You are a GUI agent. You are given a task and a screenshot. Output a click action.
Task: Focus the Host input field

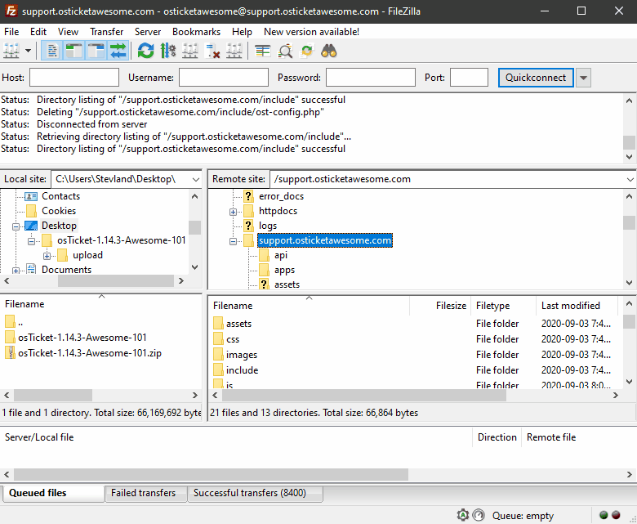74,77
